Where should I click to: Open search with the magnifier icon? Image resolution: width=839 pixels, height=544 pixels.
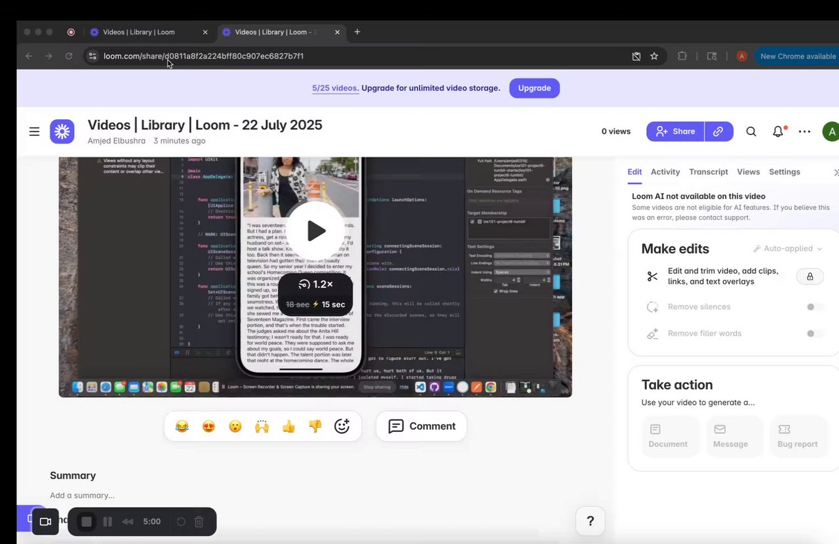point(751,132)
